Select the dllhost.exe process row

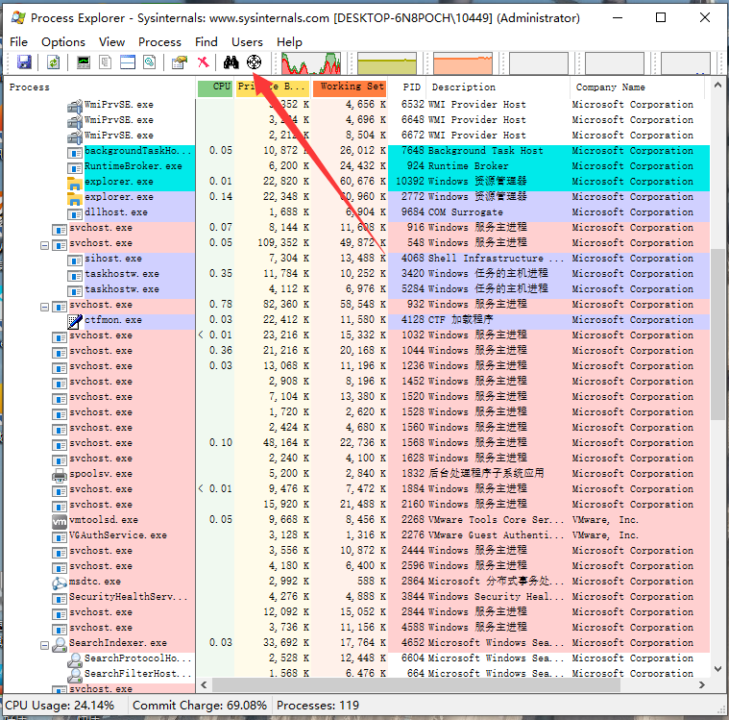click(357, 212)
